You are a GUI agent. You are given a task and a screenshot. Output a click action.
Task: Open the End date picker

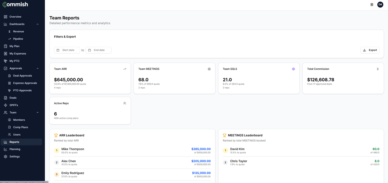point(98,50)
